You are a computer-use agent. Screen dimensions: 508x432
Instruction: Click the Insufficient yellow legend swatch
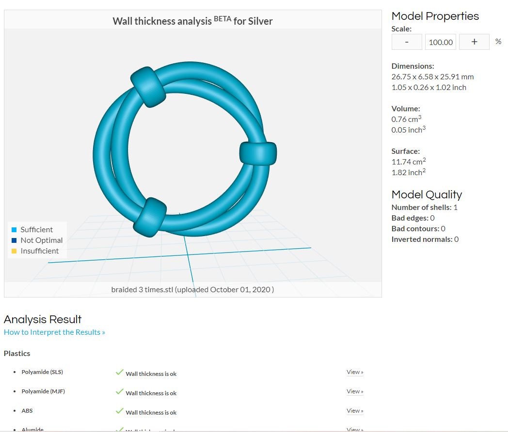pos(14,251)
